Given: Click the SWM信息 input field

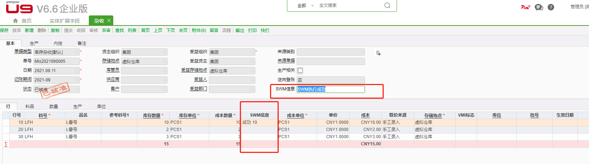Looking at the screenshot, I should [330, 89].
